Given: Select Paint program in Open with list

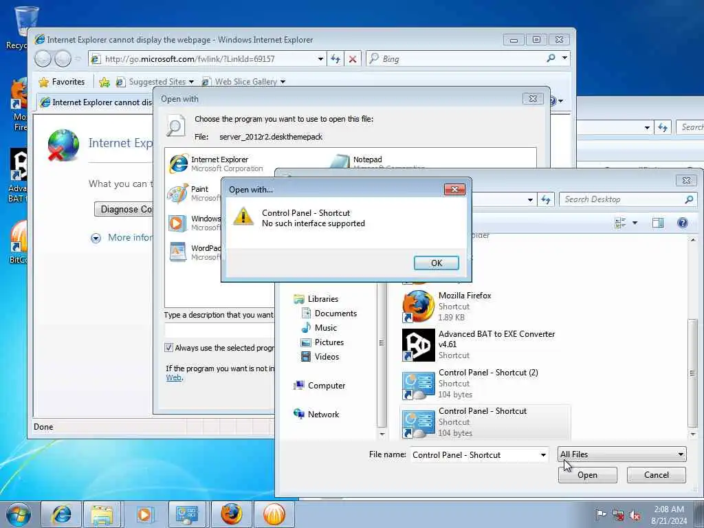Looking at the screenshot, I should click(x=194, y=193).
